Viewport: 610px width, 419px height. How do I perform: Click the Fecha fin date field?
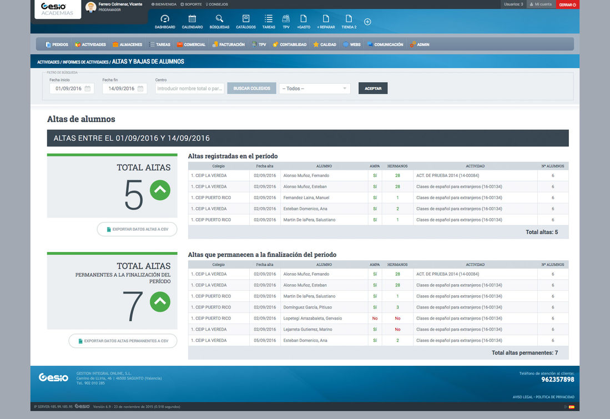(x=124, y=89)
